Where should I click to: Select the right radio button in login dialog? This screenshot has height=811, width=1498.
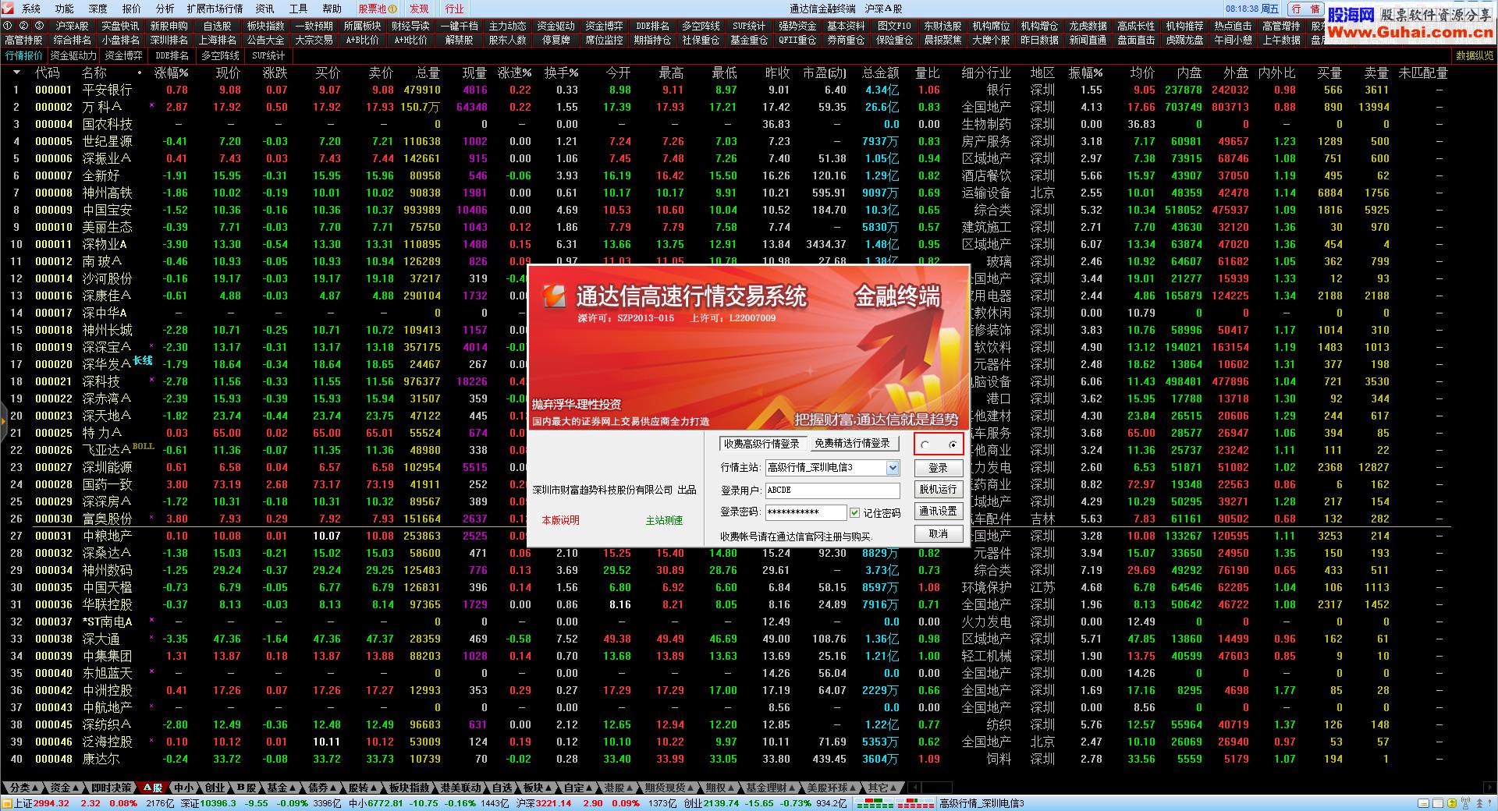pos(953,444)
